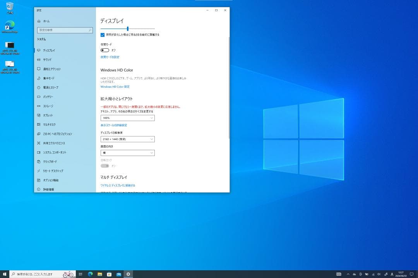Click the network icon in system tray

tap(373, 274)
